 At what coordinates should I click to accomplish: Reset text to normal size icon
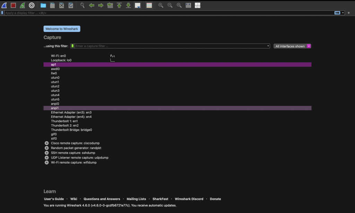179,5
